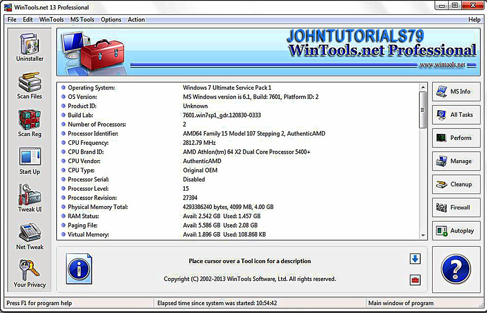Open the All Tasks tool
This screenshot has width=487, height=313.
(456, 115)
